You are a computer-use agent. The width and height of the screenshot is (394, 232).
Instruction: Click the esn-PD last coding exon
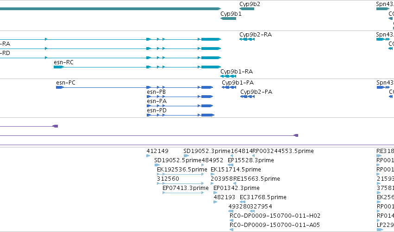tap(207, 115)
